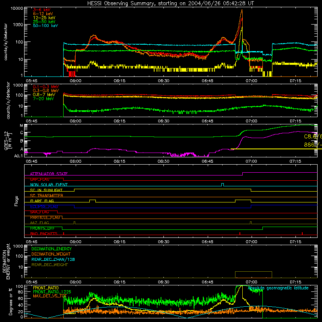Click the BAD_PACKETS flag label

pos(44,234)
